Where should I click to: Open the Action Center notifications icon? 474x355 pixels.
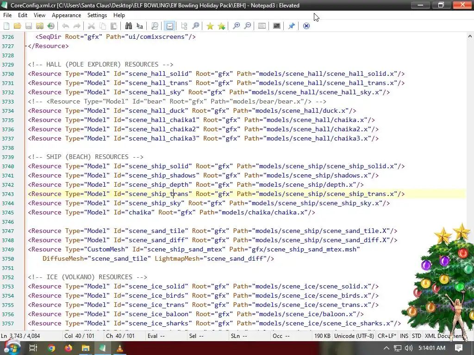tap(459, 348)
